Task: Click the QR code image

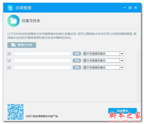Action: [15, 112]
